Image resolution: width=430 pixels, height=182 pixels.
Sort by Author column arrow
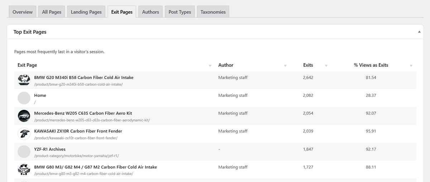coord(285,66)
